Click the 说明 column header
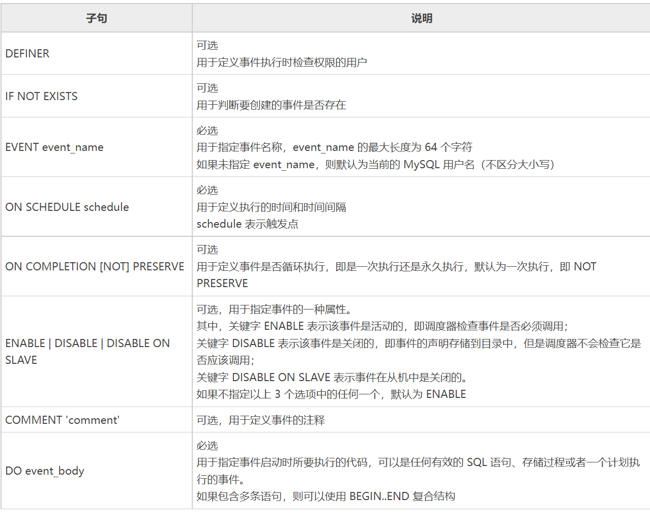Screen dimensions: 650x528 [421, 18]
